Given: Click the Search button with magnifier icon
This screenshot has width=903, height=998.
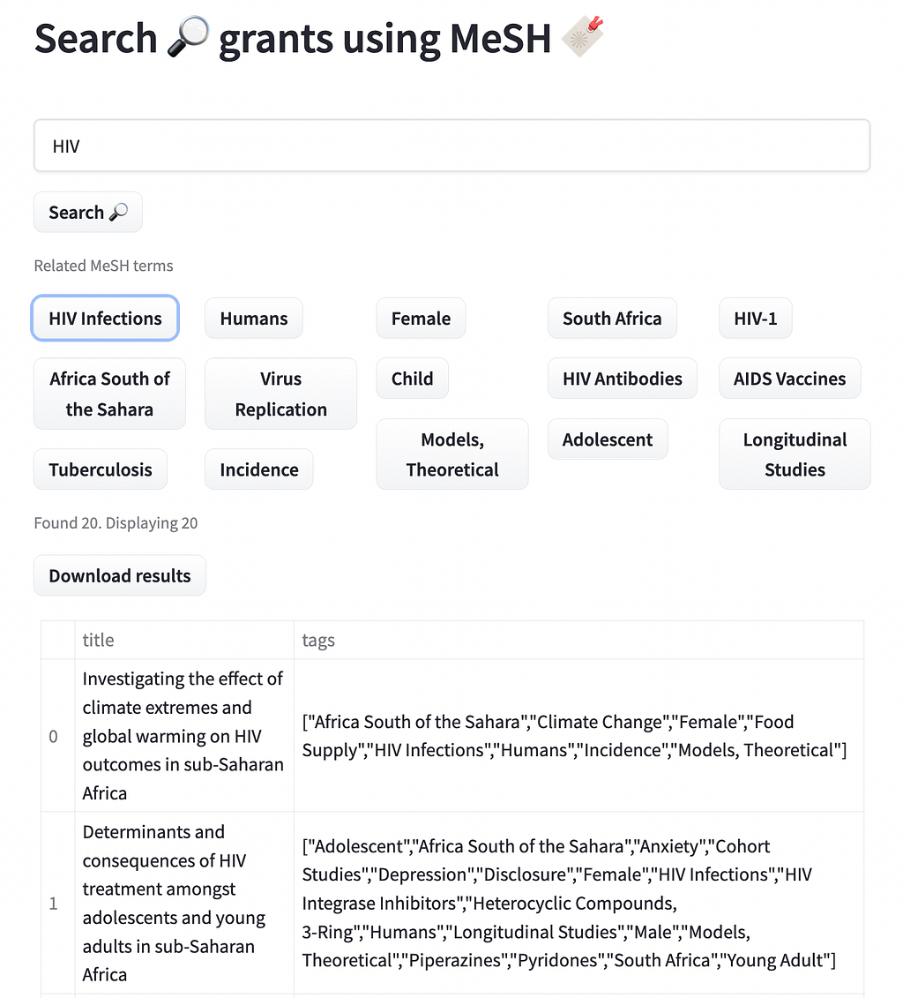Looking at the screenshot, I should [88, 213].
